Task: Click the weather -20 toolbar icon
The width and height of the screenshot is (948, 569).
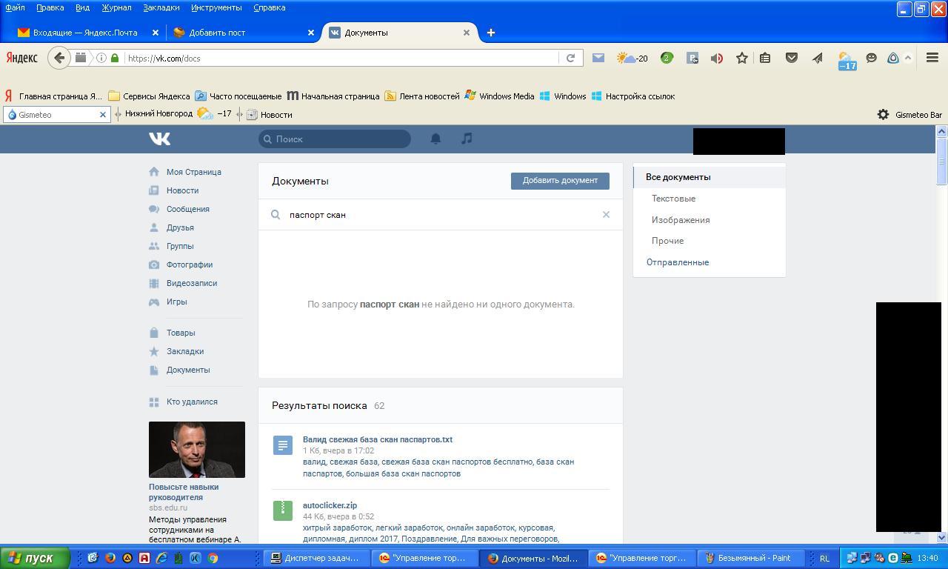Action: (632, 58)
